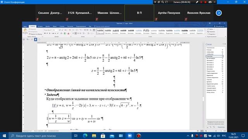Open the font size combo box
Screen dimensions: 248x139
pos(55,30)
